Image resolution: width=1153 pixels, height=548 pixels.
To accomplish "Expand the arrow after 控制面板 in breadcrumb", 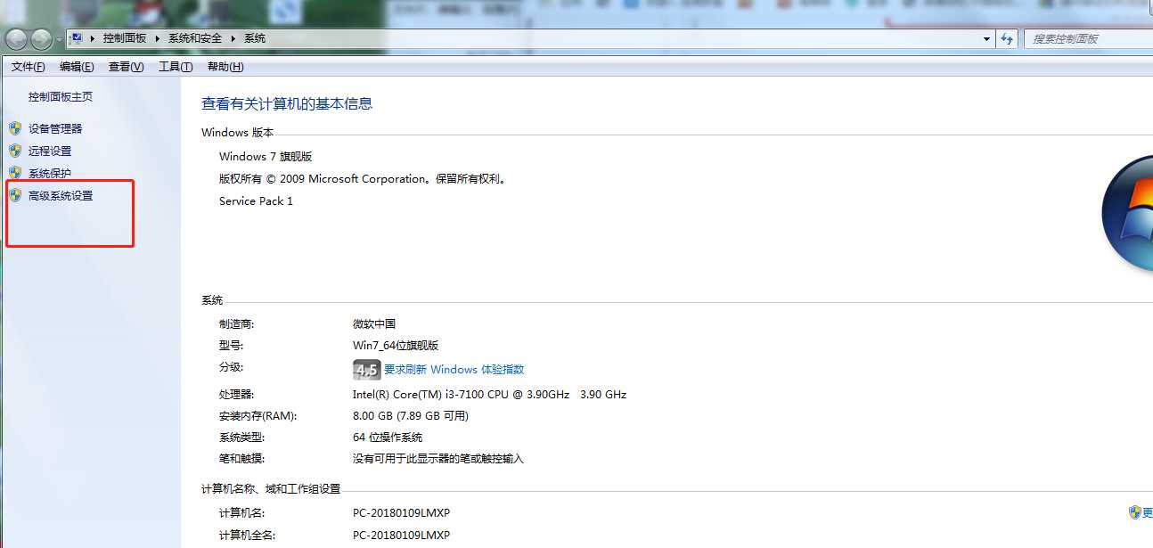I will point(159,39).
